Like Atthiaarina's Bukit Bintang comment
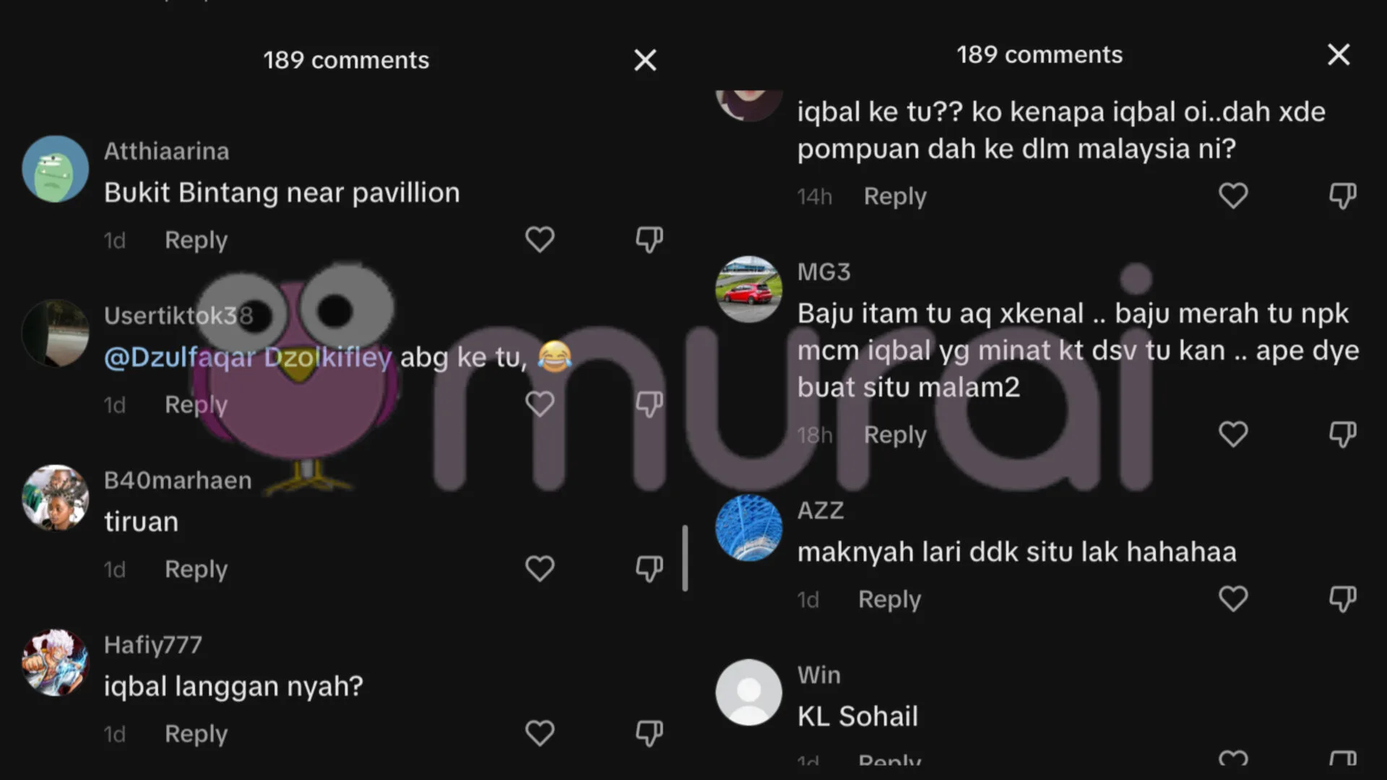1387x780 pixels. (540, 240)
